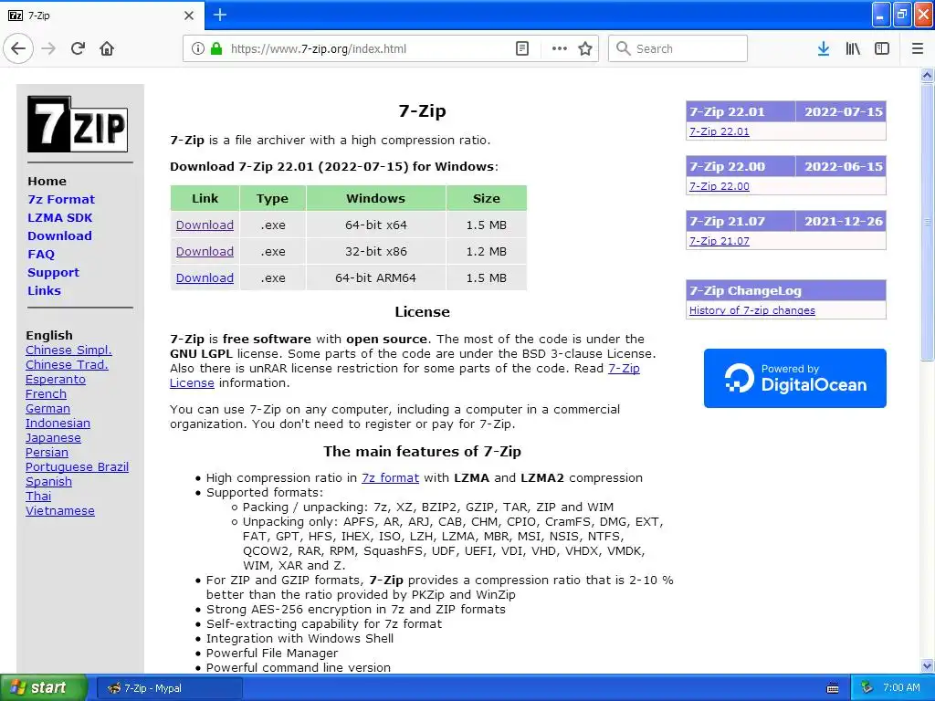Select the 7-Zip tab
Screen dimensions: 935x701
tap(102, 16)
